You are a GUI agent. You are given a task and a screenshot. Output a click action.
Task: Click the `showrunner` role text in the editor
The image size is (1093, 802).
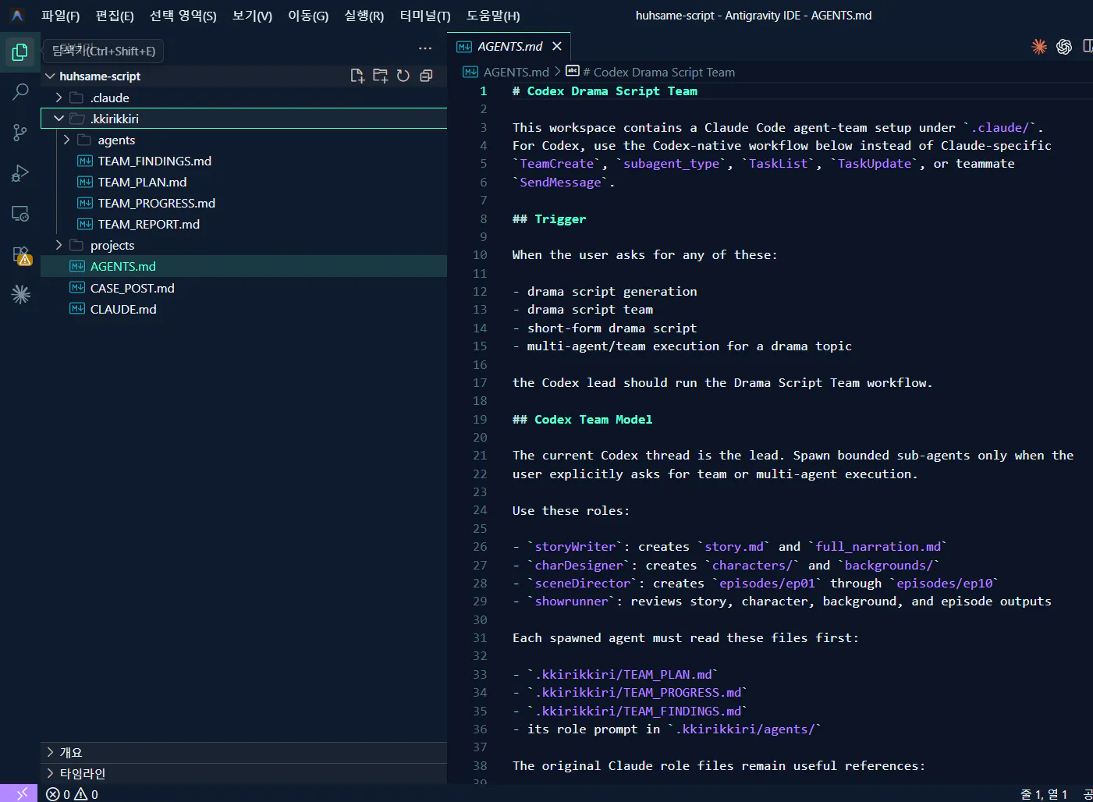click(572, 601)
